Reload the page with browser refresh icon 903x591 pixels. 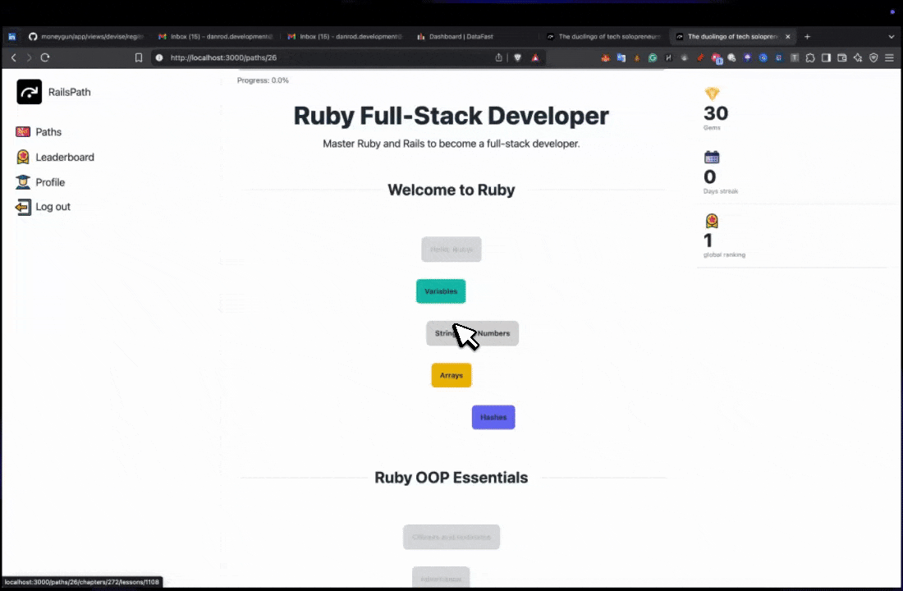point(45,57)
